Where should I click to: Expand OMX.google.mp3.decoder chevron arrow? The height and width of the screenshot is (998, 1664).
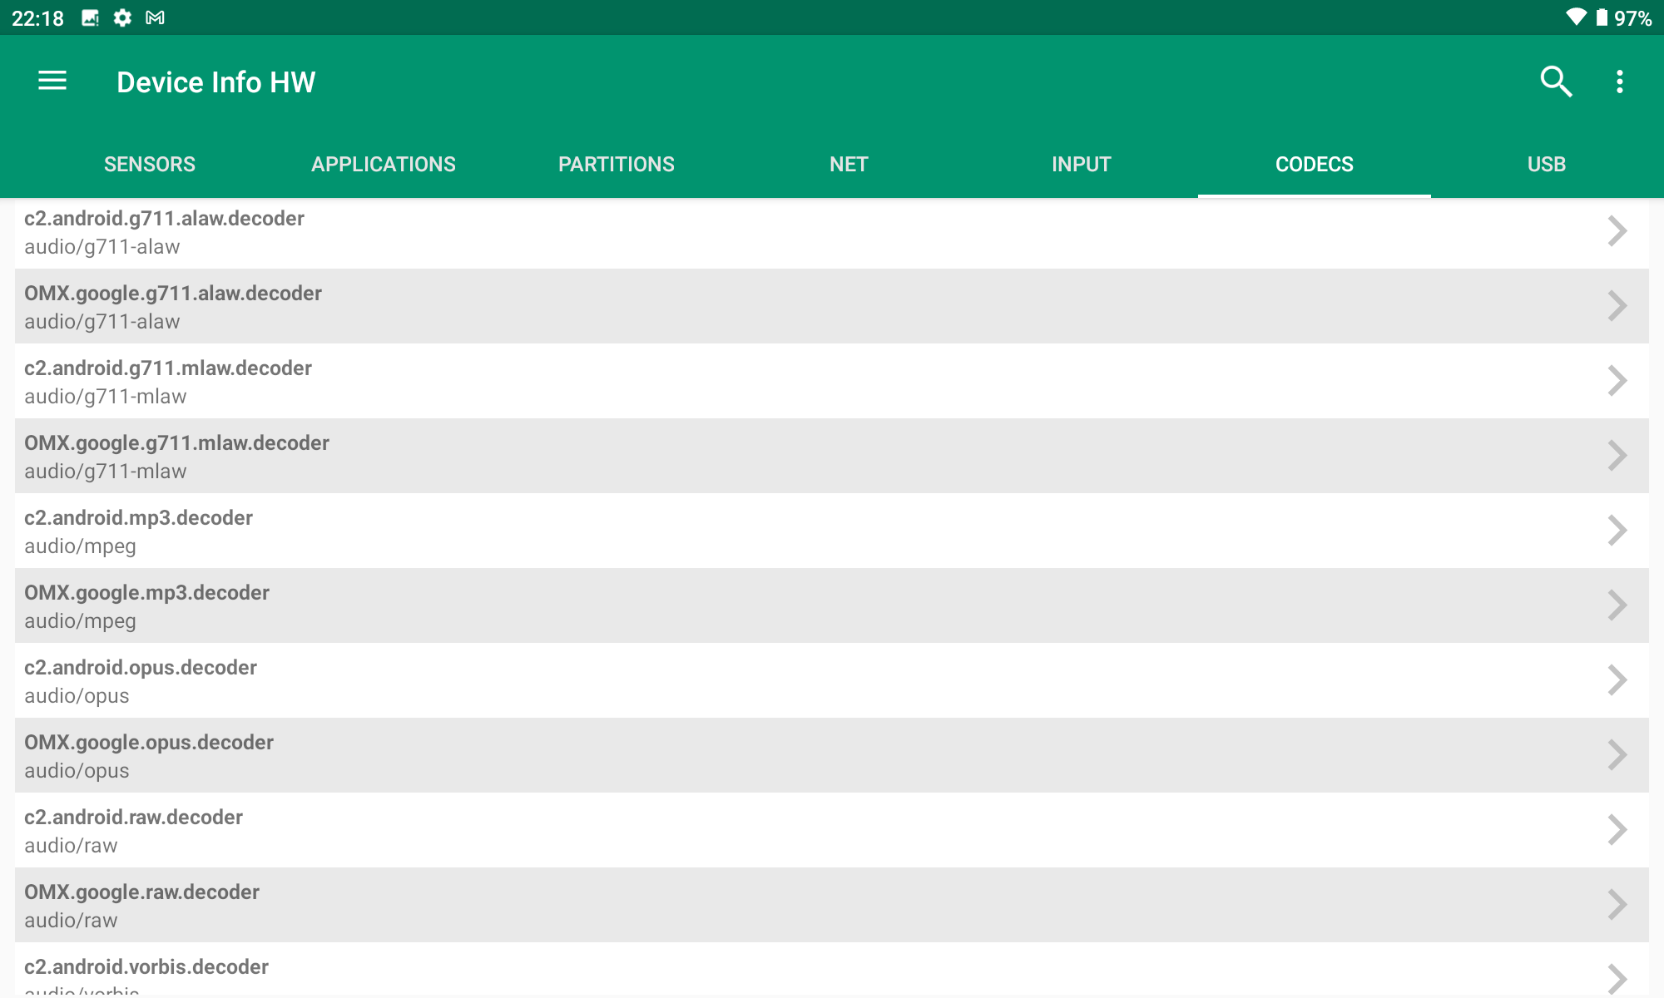(x=1617, y=605)
